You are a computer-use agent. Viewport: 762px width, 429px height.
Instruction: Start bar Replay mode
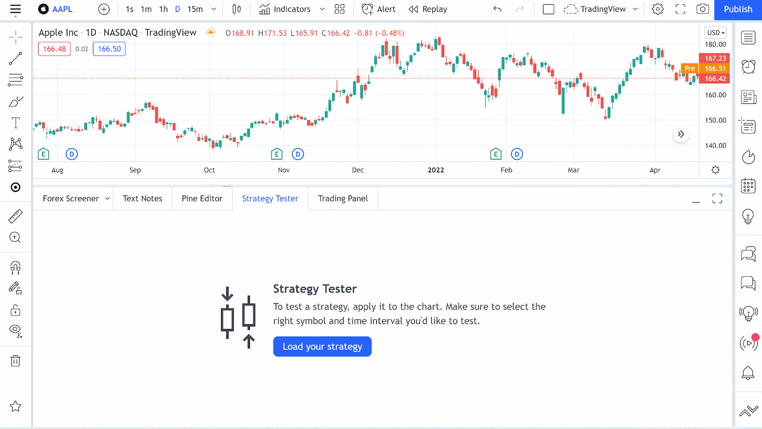coord(428,9)
